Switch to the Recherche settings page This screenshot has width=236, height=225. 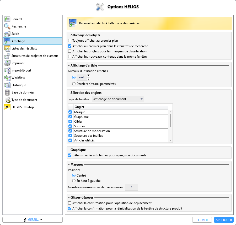coord(33,26)
